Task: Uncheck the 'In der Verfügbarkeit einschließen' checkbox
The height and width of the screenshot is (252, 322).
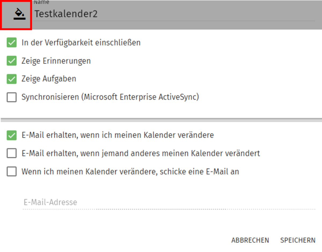Action: click(12, 43)
